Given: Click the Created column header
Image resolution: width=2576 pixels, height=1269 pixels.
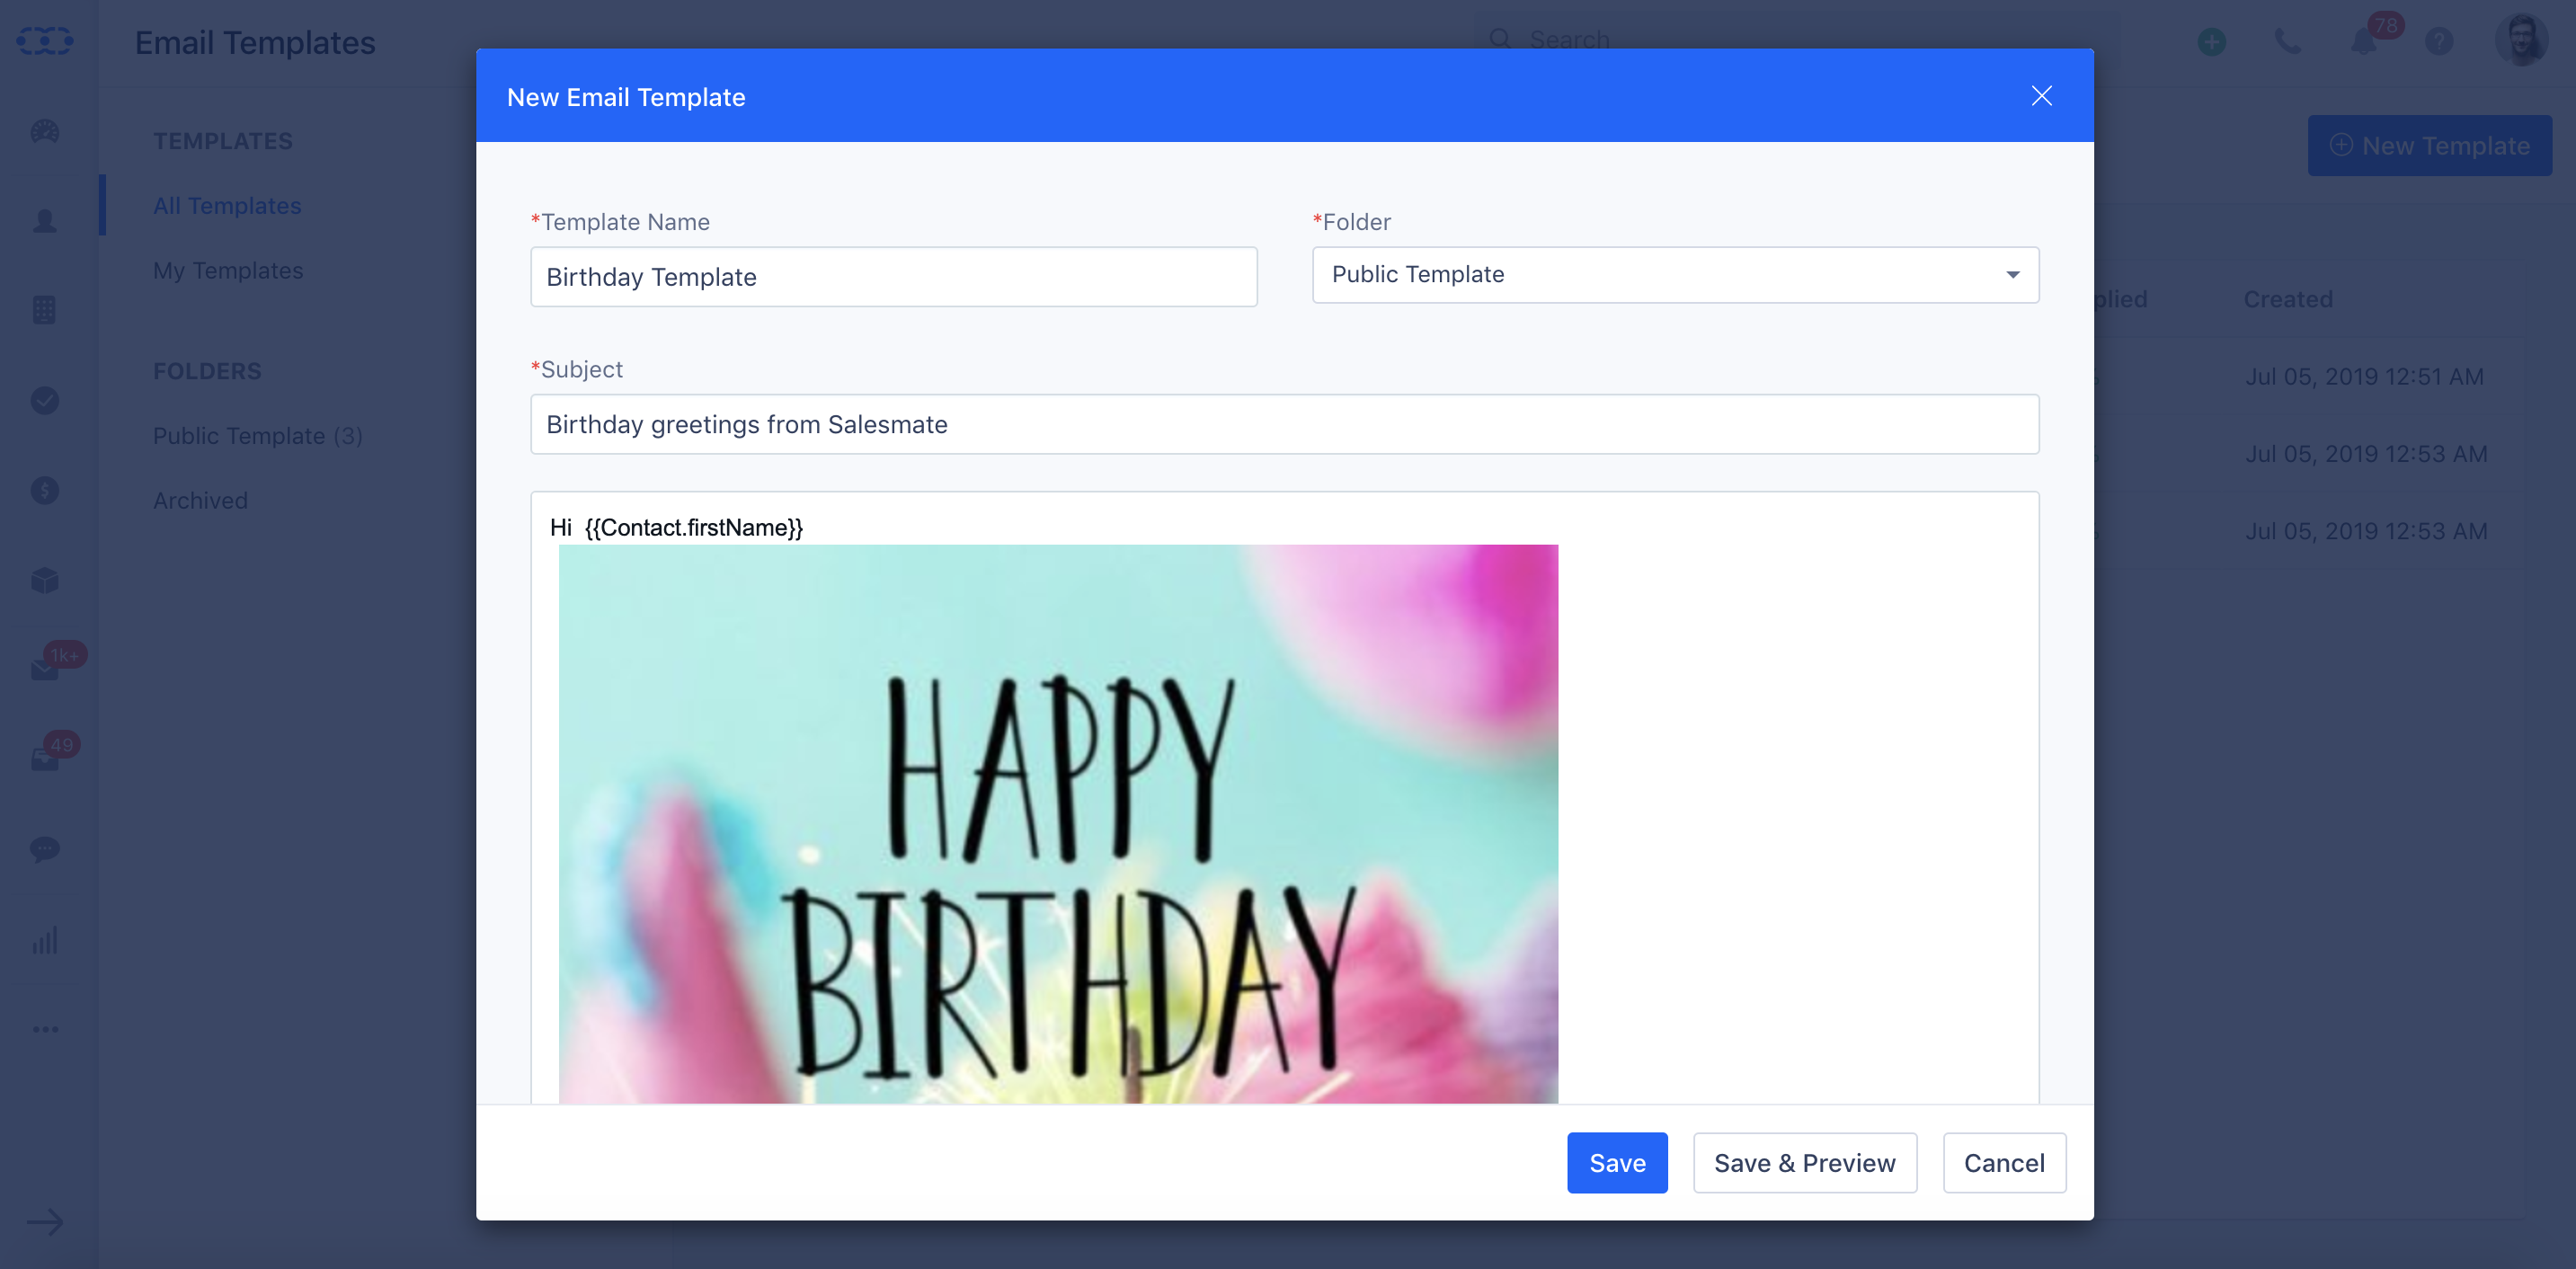Looking at the screenshot, I should pyautogui.click(x=2288, y=299).
